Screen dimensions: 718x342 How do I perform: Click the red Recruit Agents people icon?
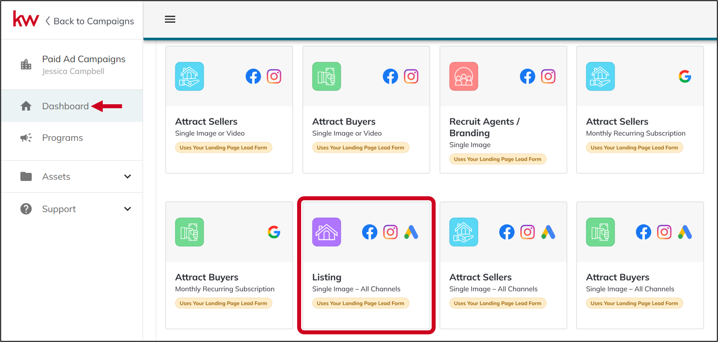463,76
